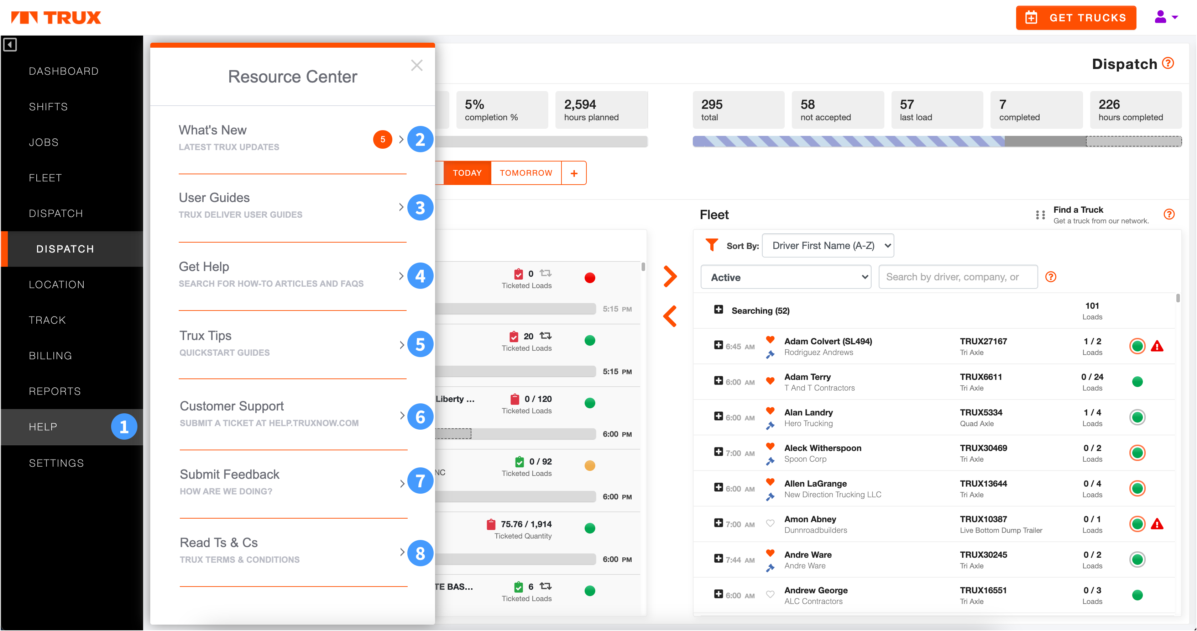Click the hammer icon on Andre Ware row
The image size is (1197, 631).
tap(770, 567)
